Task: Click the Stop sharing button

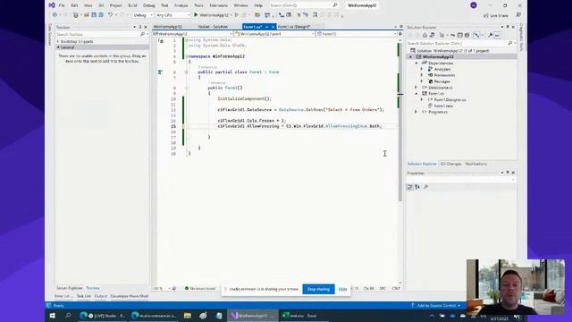Action: tap(318, 289)
